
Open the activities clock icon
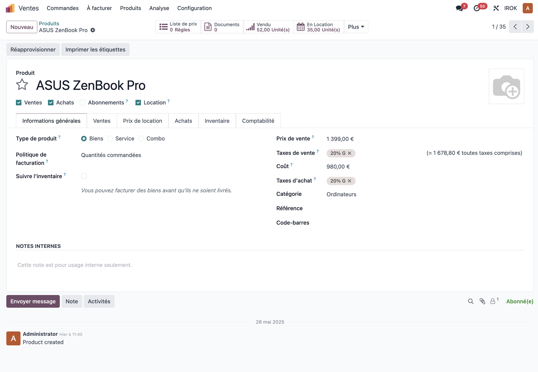point(477,8)
